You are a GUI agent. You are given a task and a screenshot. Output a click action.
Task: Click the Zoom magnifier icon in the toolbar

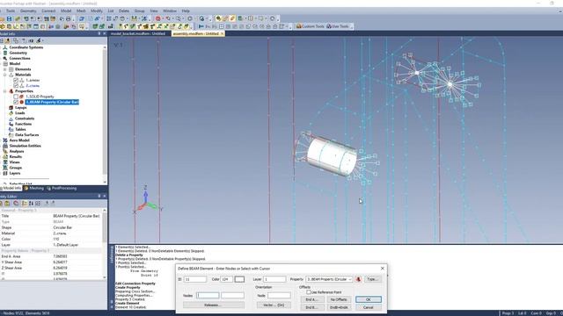(x=179, y=18)
